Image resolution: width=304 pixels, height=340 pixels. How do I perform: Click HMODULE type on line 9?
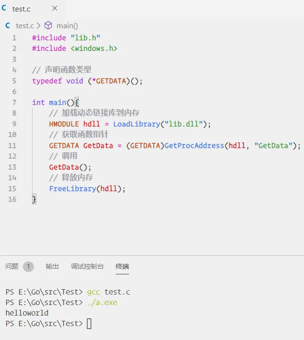coord(64,124)
